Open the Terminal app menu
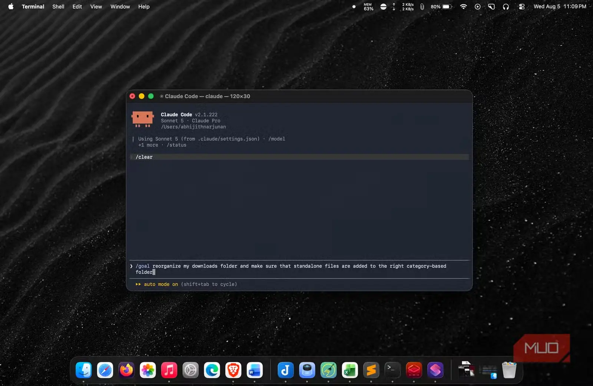This screenshot has height=386, width=593. 33,7
